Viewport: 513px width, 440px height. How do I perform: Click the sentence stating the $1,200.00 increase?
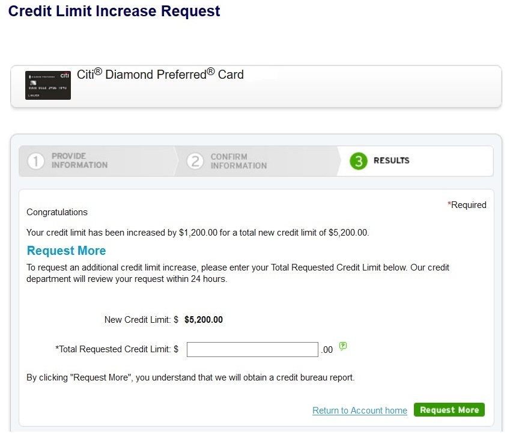198,232
